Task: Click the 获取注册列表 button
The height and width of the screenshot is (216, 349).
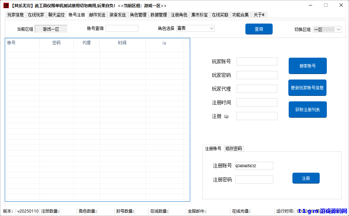Action: (x=307, y=109)
